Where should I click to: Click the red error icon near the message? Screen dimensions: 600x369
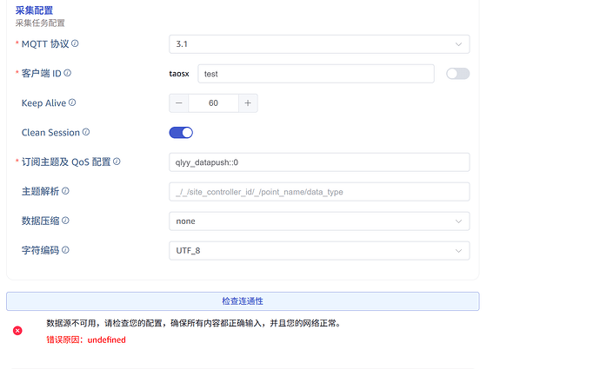click(x=17, y=330)
